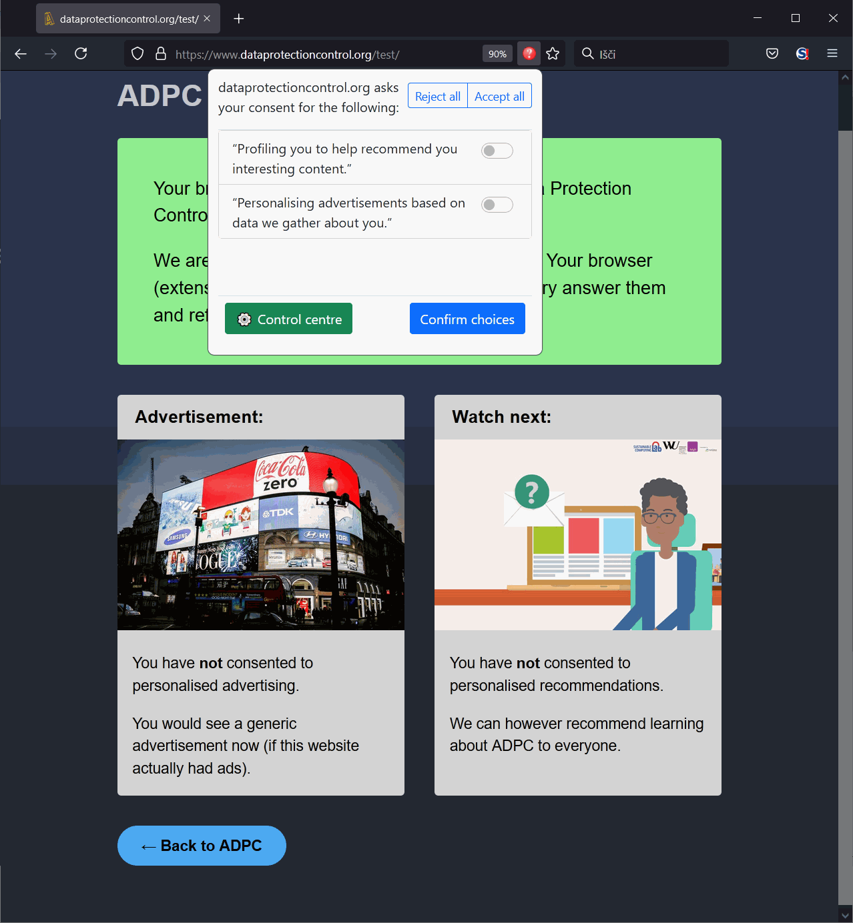
Task: Enable the personalised advertisements toggle
Action: coord(497,205)
